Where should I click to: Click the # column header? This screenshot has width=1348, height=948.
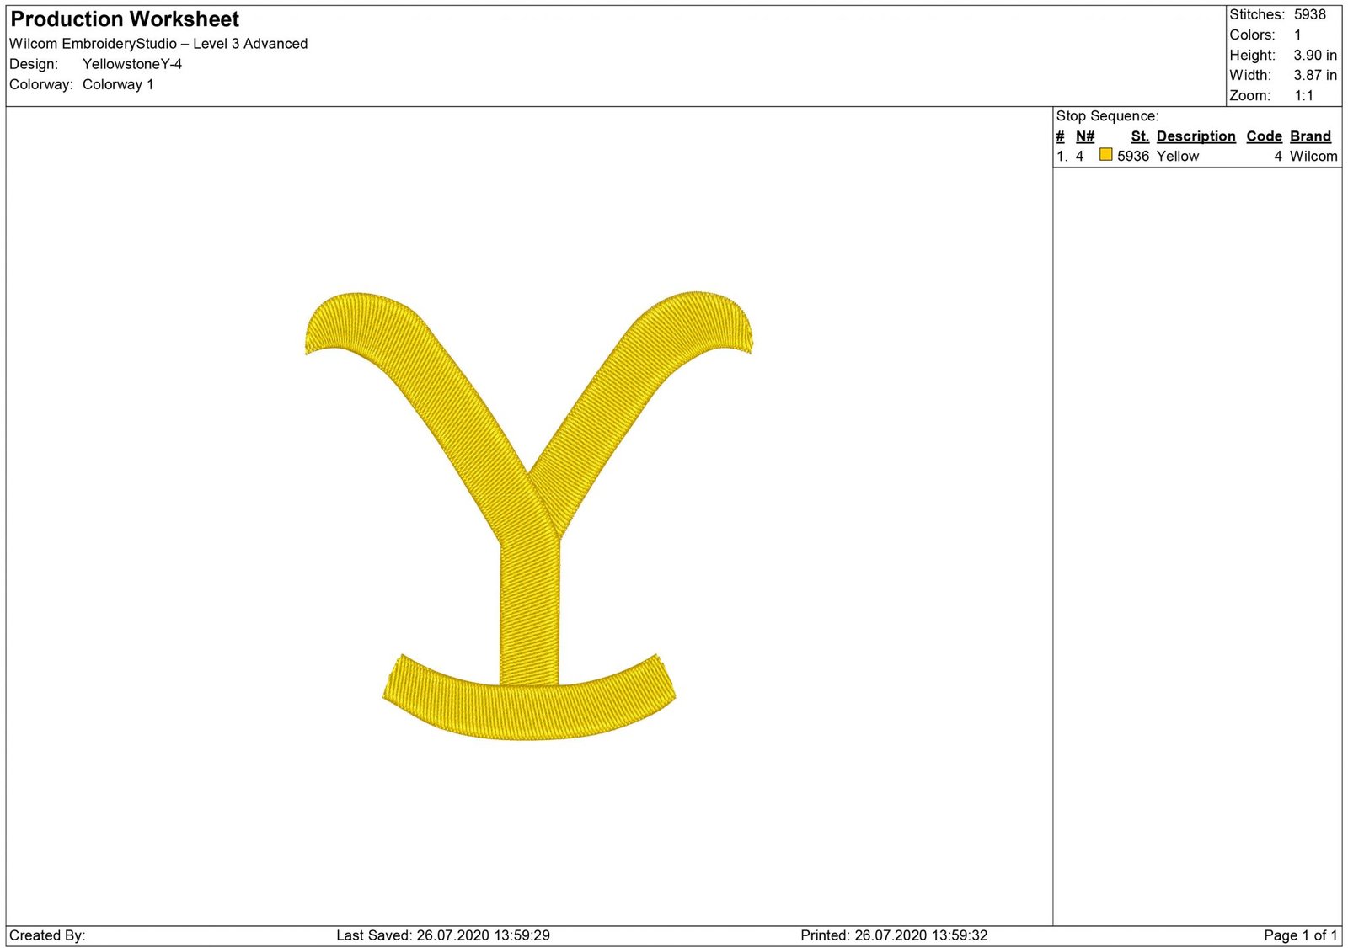(x=1060, y=136)
